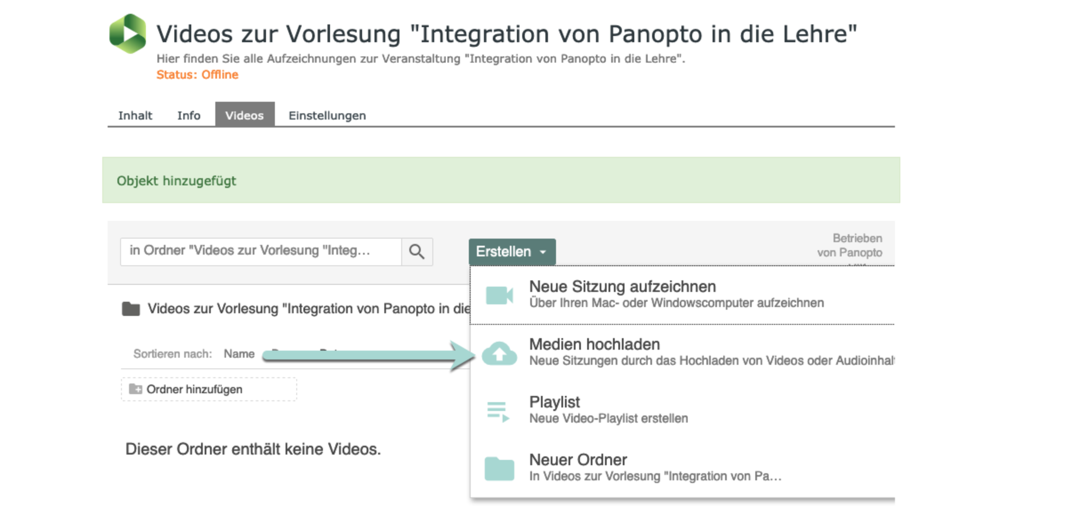Click the green Panopto logo icon
1068x507 pixels.
pos(127,34)
